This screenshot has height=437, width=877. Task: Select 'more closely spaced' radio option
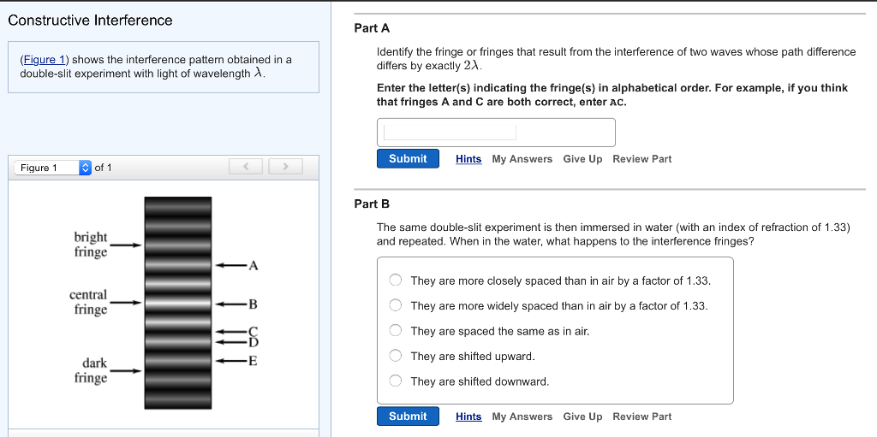pos(396,280)
